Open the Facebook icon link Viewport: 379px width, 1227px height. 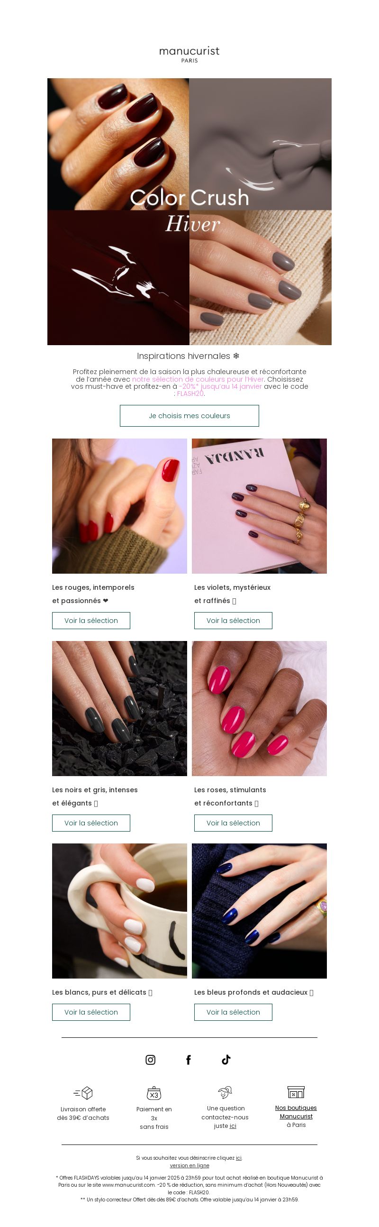(x=188, y=1059)
